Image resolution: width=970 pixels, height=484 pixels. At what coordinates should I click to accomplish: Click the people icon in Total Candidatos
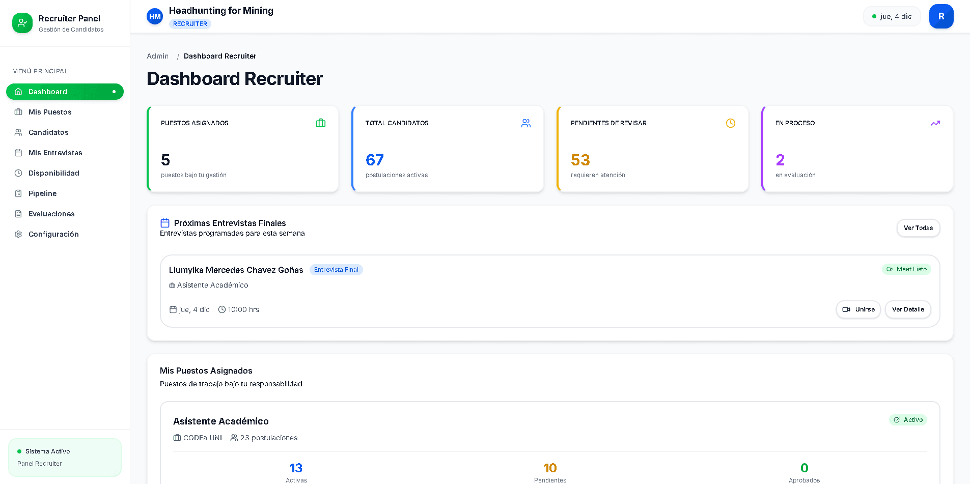coord(526,123)
